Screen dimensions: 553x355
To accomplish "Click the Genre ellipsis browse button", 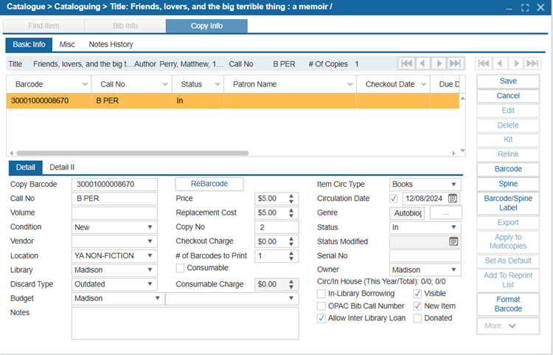I will (446, 213).
